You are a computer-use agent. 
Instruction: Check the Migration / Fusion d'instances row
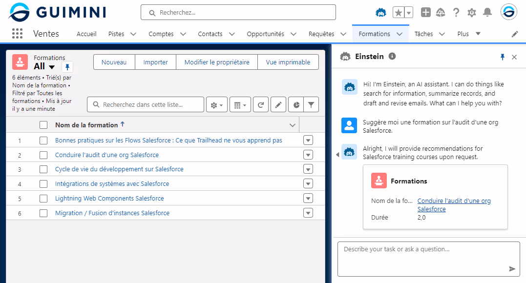click(43, 213)
